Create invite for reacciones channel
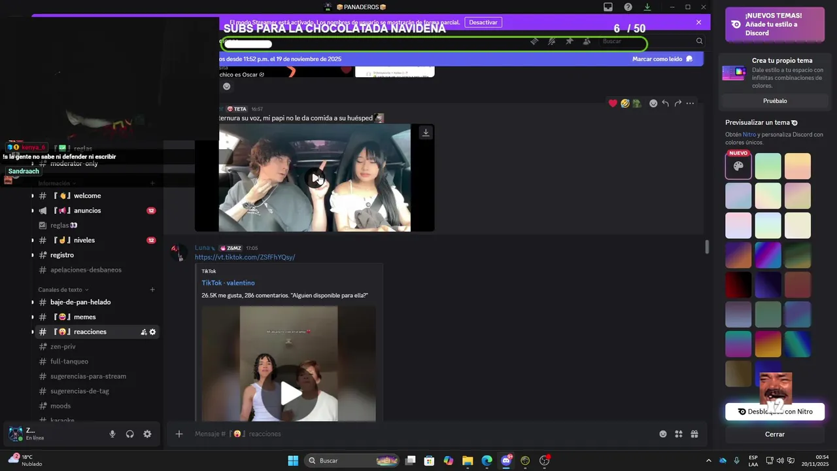Viewport: 837px width, 471px height. tap(144, 332)
